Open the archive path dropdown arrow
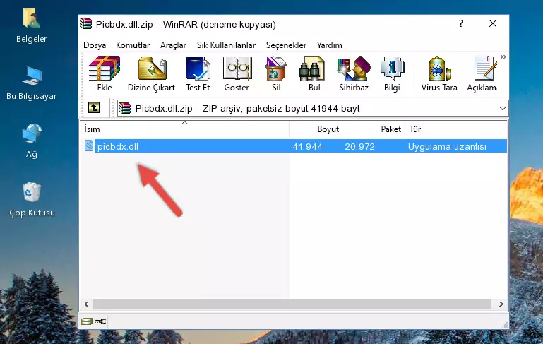Viewport: 543px width, 344px height. [503, 109]
